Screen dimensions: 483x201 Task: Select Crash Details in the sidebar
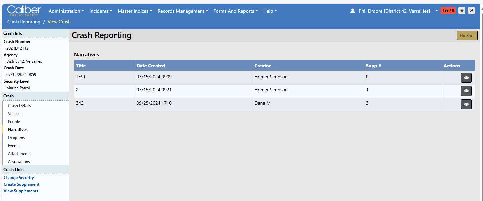tap(19, 106)
